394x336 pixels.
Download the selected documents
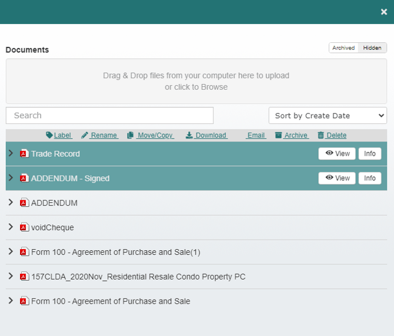pyautogui.click(x=206, y=135)
